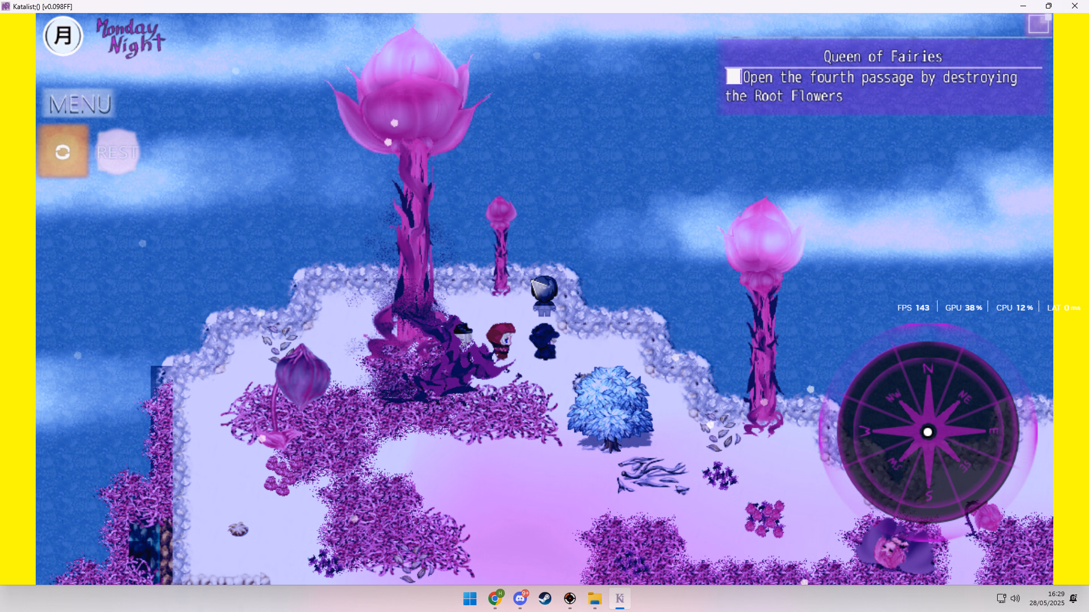Open Discord from the taskbar
Viewport: 1089px width, 612px height.
520,598
